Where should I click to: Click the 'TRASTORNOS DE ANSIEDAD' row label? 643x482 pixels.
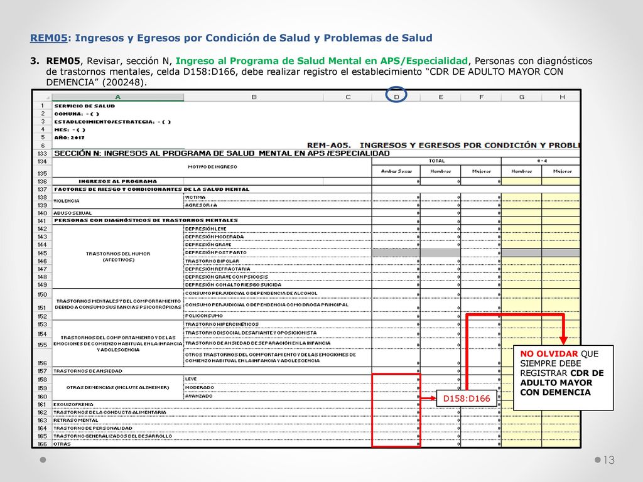coord(212,371)
